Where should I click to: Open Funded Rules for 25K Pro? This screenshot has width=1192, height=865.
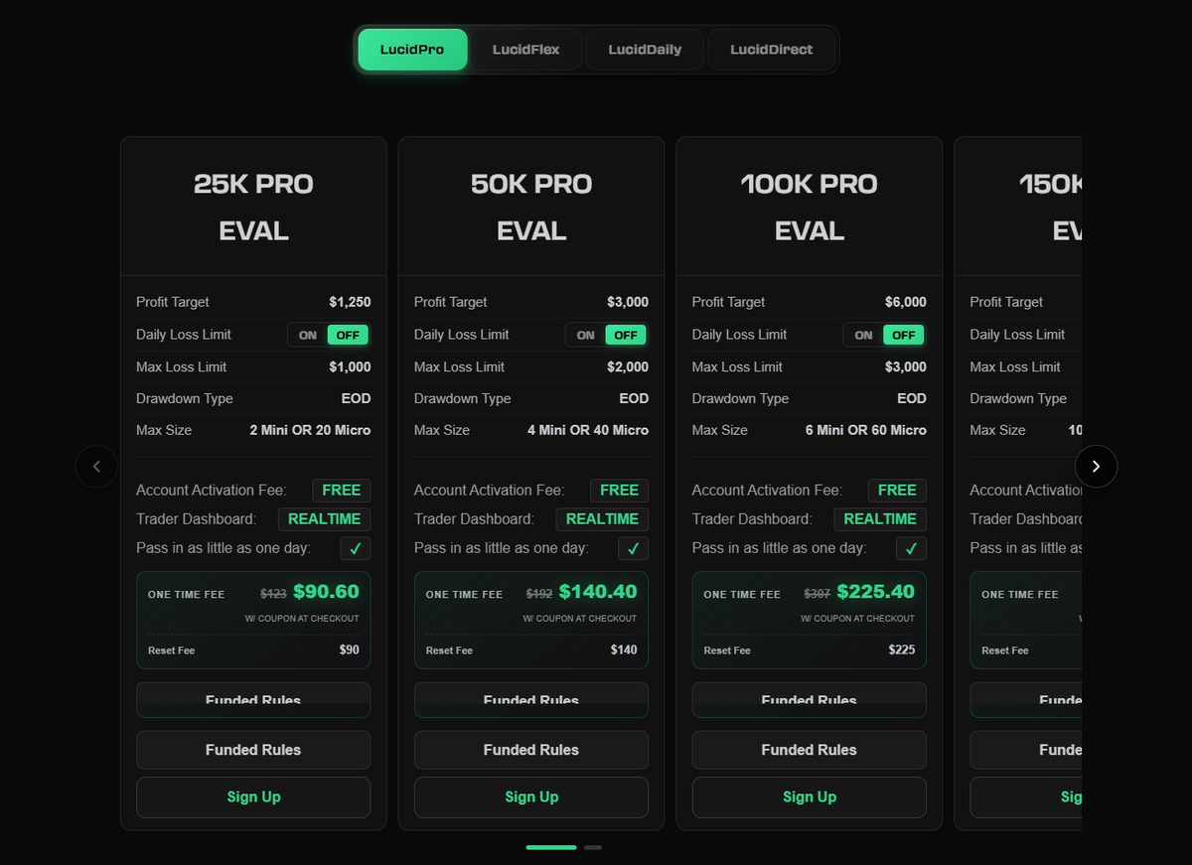[x=253, y=750]
